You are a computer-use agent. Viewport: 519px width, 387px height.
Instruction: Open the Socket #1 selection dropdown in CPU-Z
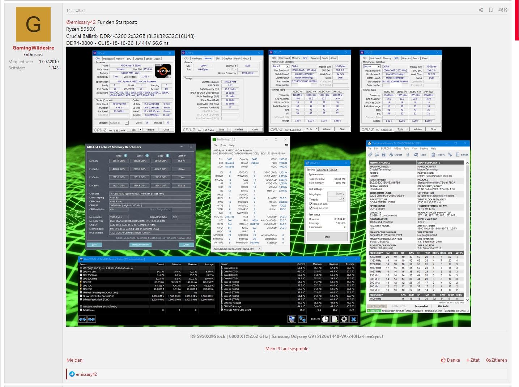pyautogui.click(x=119, y=123)
